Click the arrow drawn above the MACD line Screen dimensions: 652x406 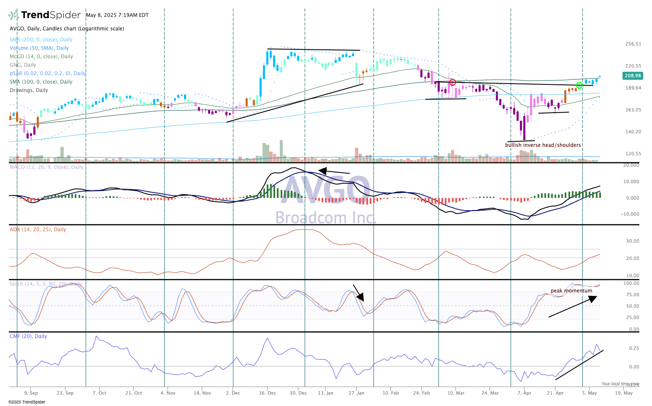(x=334, y=171)
